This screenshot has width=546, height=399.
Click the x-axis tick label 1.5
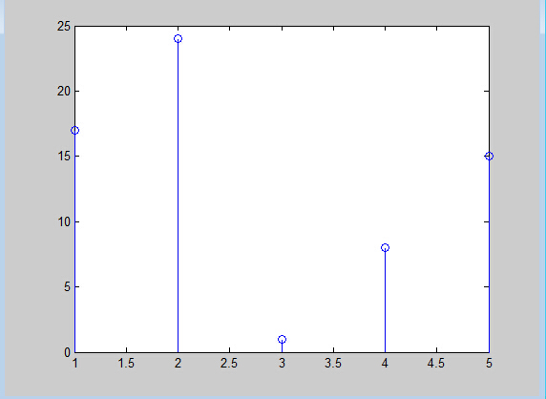[126, 364]
